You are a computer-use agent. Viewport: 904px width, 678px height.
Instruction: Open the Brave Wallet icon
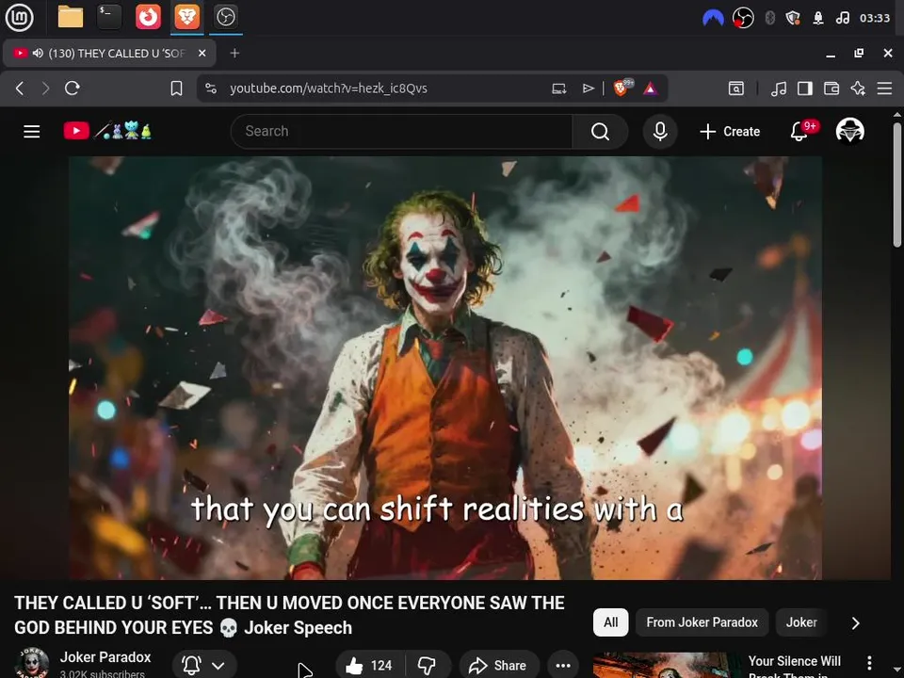tap(831, 89)
